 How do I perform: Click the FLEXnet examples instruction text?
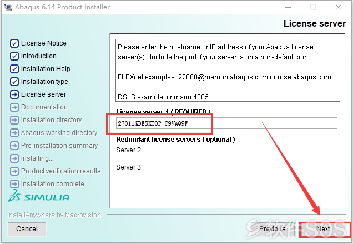click(x=224, y=77)
